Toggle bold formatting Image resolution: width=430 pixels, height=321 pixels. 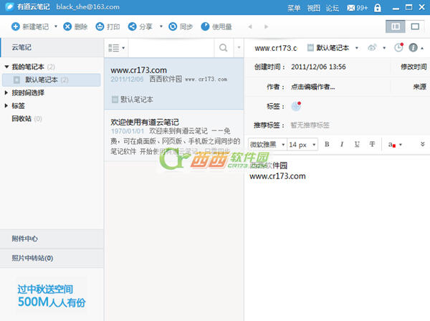(x=327, y=144)
